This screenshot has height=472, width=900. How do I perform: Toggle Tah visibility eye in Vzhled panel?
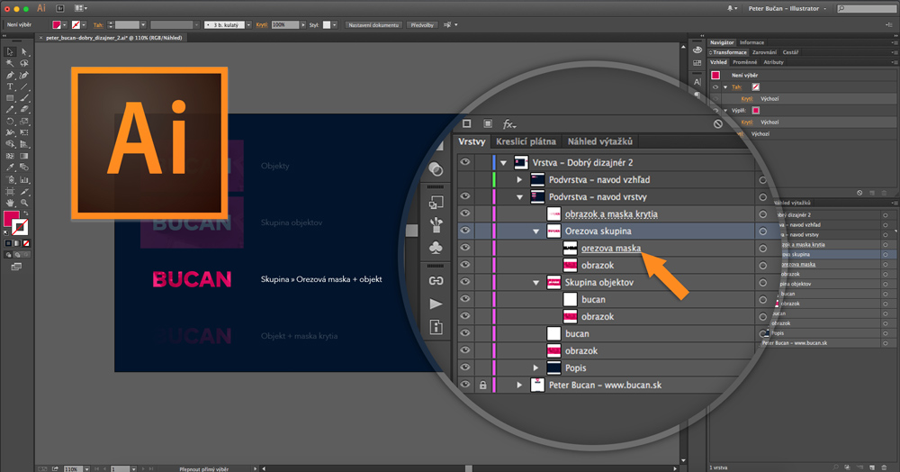tap(715, 87)
